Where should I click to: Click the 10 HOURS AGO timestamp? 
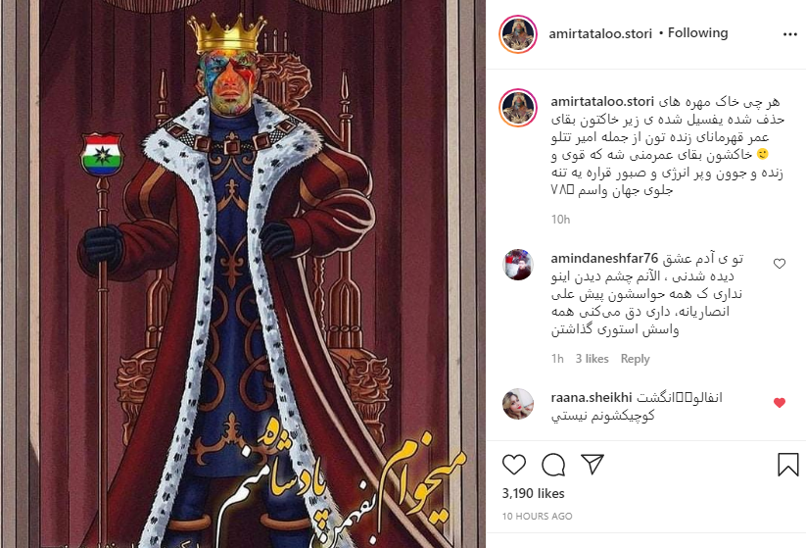(537, 516)
